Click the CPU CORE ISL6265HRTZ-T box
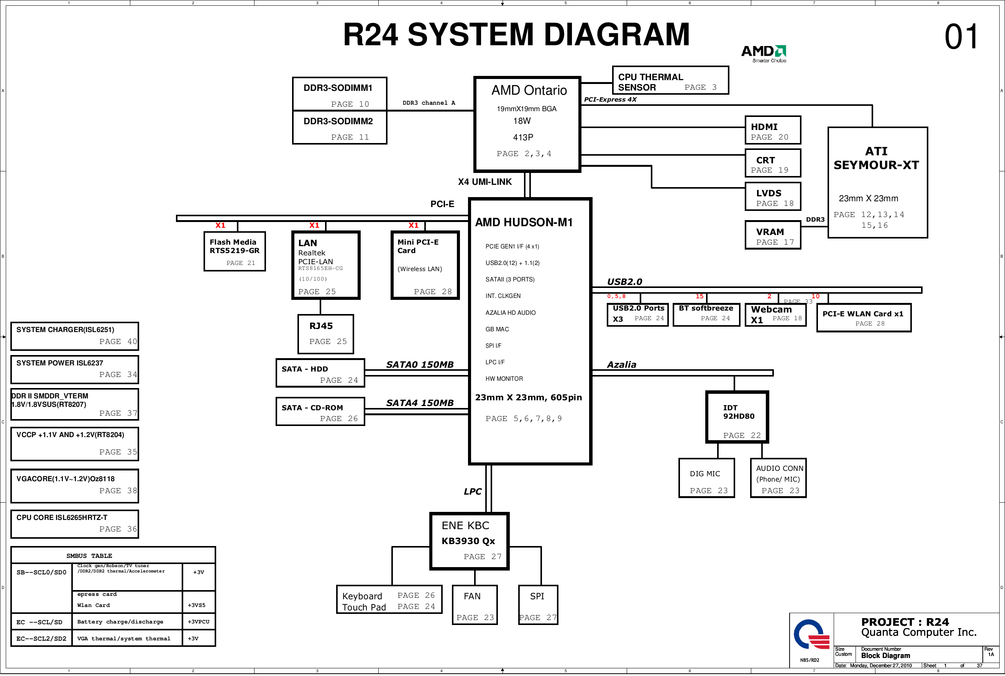Image resolution: width=1005 pixels, height=676 pixels. click(75, 524)
